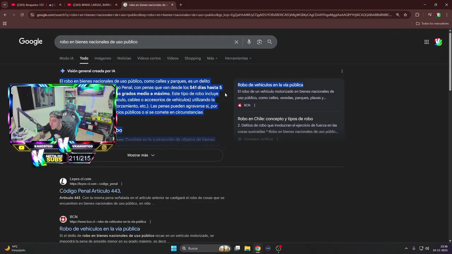Open the weather widget showing 14°C

point(15,248)
